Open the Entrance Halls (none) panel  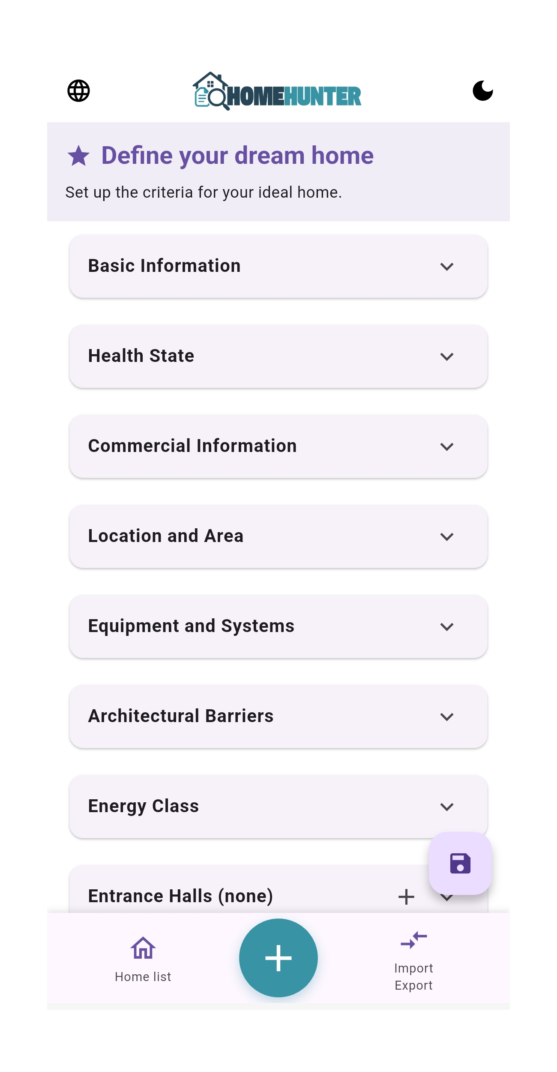click(180, 896)
